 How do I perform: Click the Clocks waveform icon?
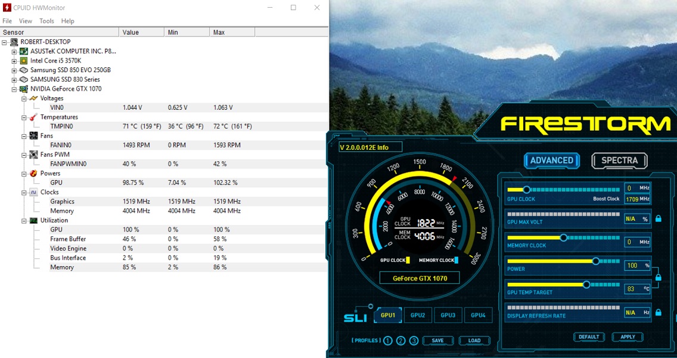(34, 192)
